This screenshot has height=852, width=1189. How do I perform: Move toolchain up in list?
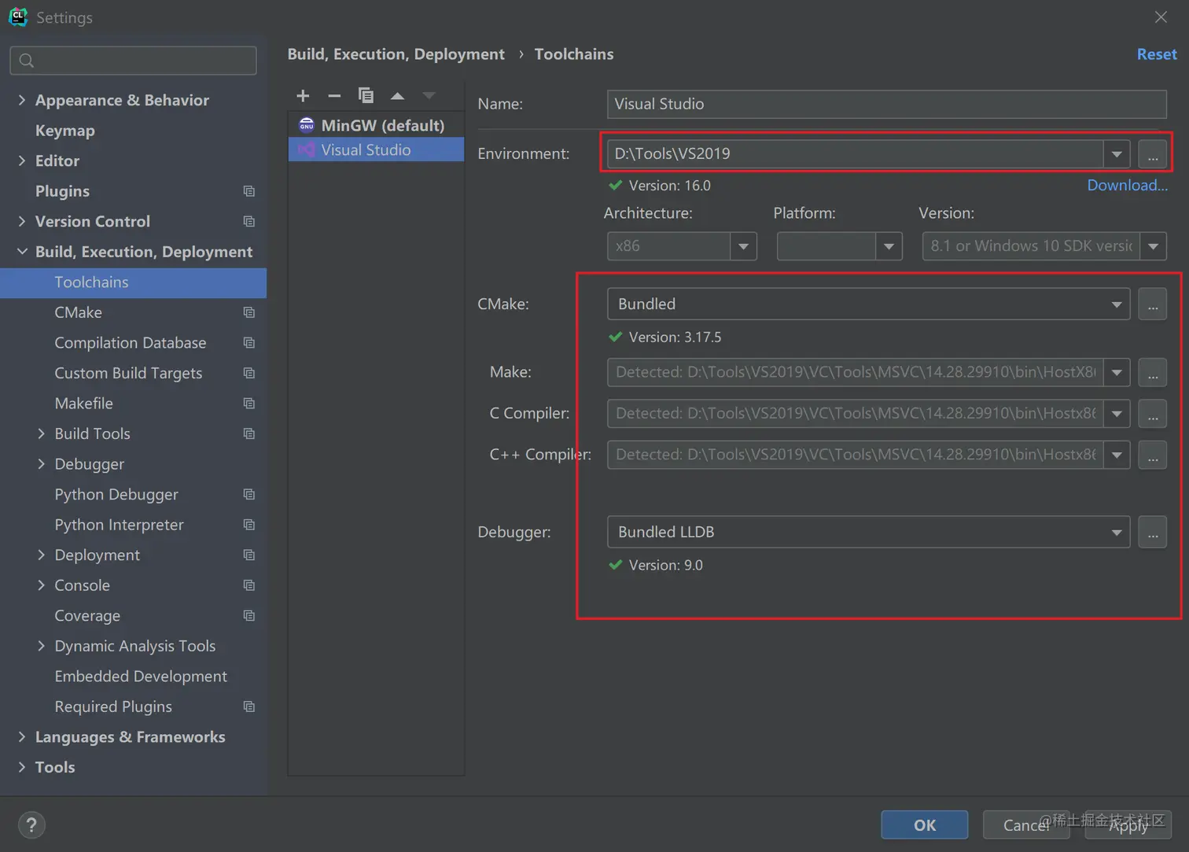click(x=398, y=96)
